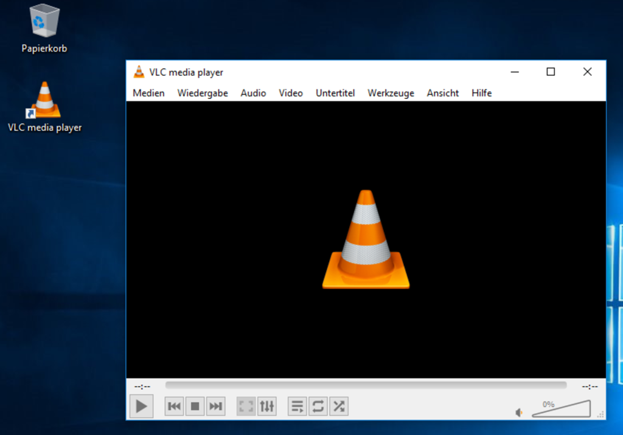Expand the Werkzeuge menu
Viewport: 623px width, 435px height.
(391, 93)
